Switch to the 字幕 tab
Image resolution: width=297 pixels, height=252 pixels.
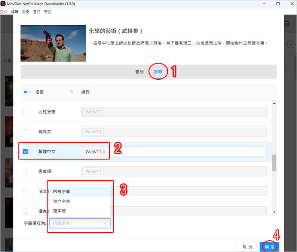(x=158, y=72)
